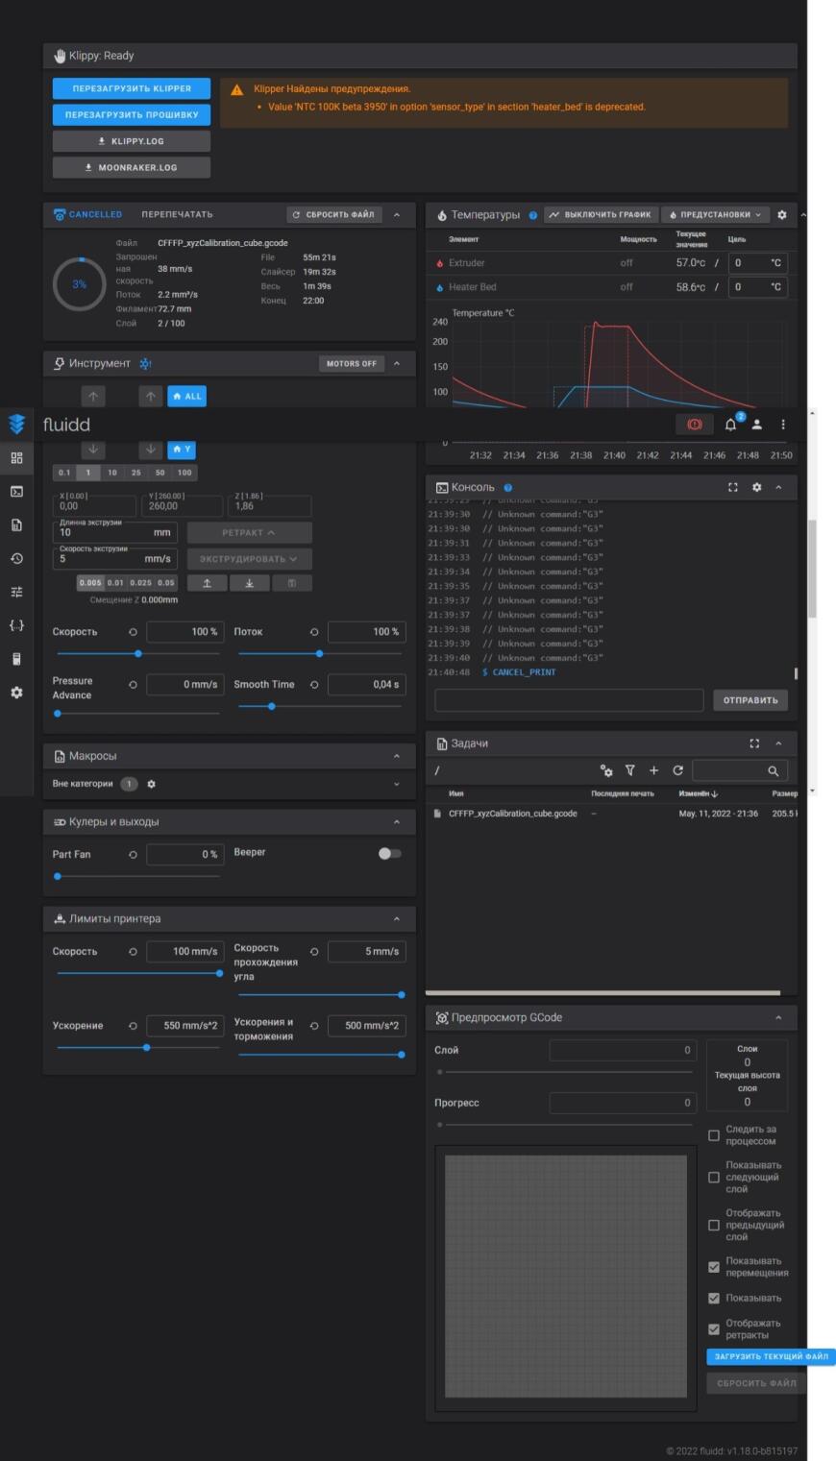This screenshot has width=836, height=1461.
Task: Uncheck 'Отображать ретракты' checkbox
Action: pyautogui.click(x=714, y=1329)
